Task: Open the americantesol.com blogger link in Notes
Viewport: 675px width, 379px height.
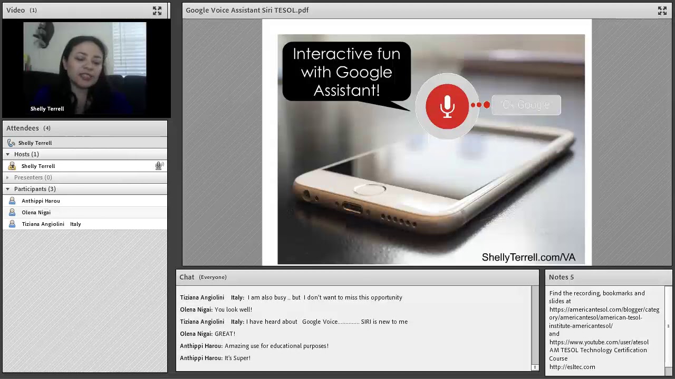Action: point(604,317)
